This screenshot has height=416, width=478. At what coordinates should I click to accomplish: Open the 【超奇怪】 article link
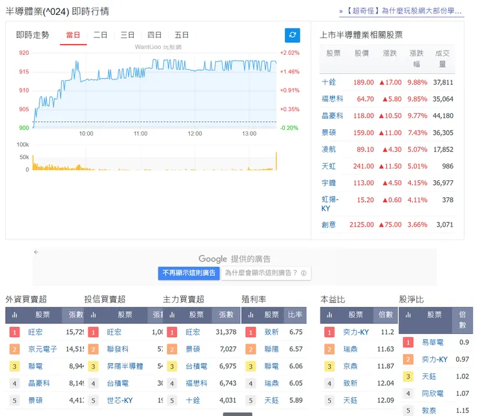click(402, 11)
